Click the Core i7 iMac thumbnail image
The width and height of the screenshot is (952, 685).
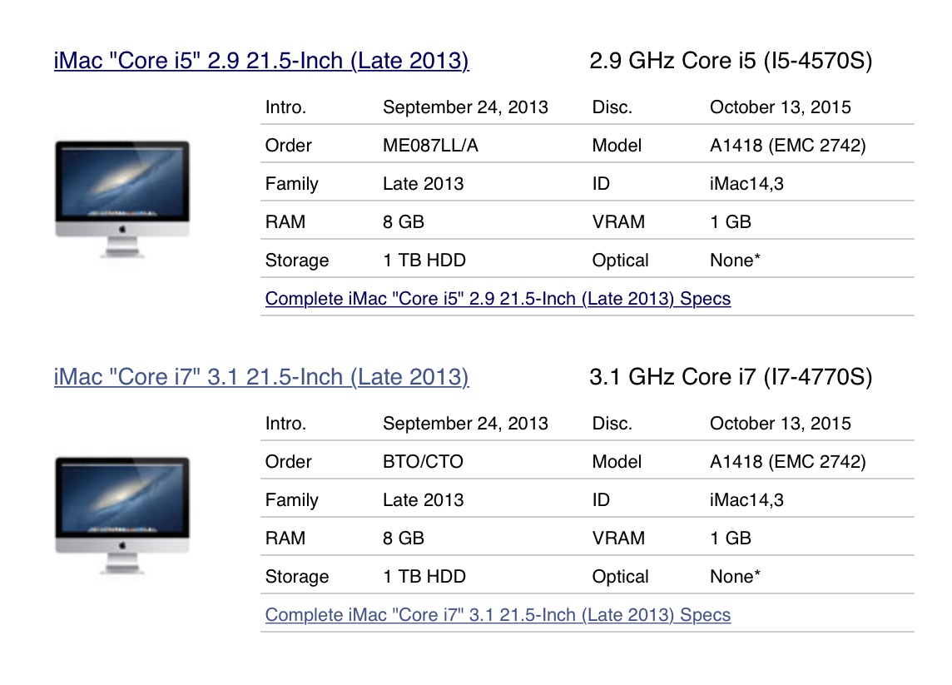click(x=122, y=515)
